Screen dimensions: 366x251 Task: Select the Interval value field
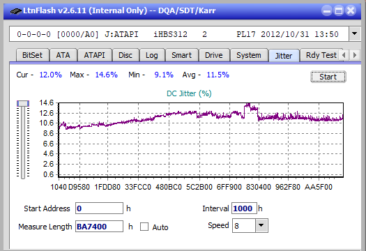[244, 208]
